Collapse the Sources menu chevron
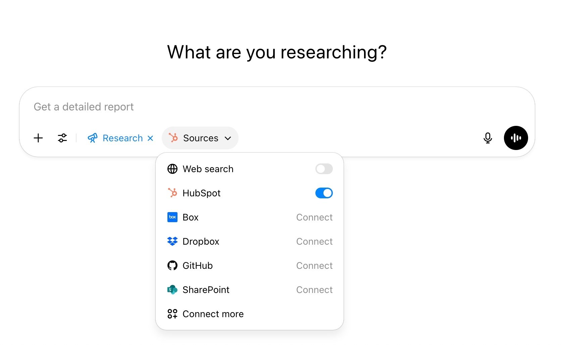 coord(228,138)
